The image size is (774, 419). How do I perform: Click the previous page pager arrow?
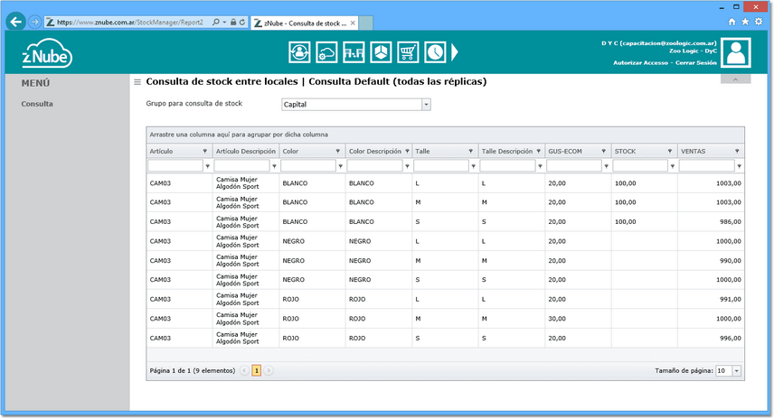[244, 371]
